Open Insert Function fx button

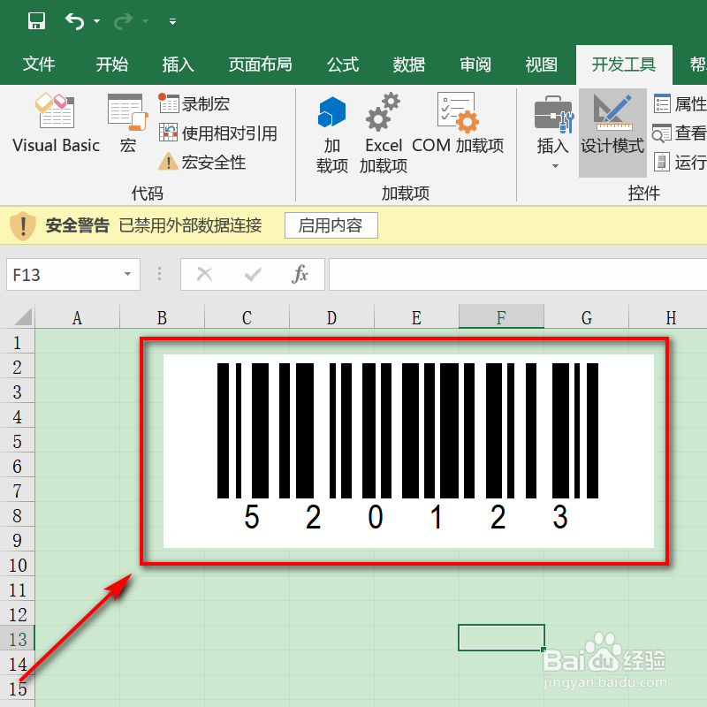(300, 274)
